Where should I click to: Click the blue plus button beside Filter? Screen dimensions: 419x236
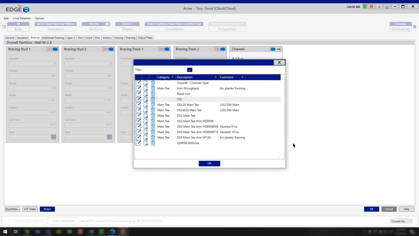(190, 70)
